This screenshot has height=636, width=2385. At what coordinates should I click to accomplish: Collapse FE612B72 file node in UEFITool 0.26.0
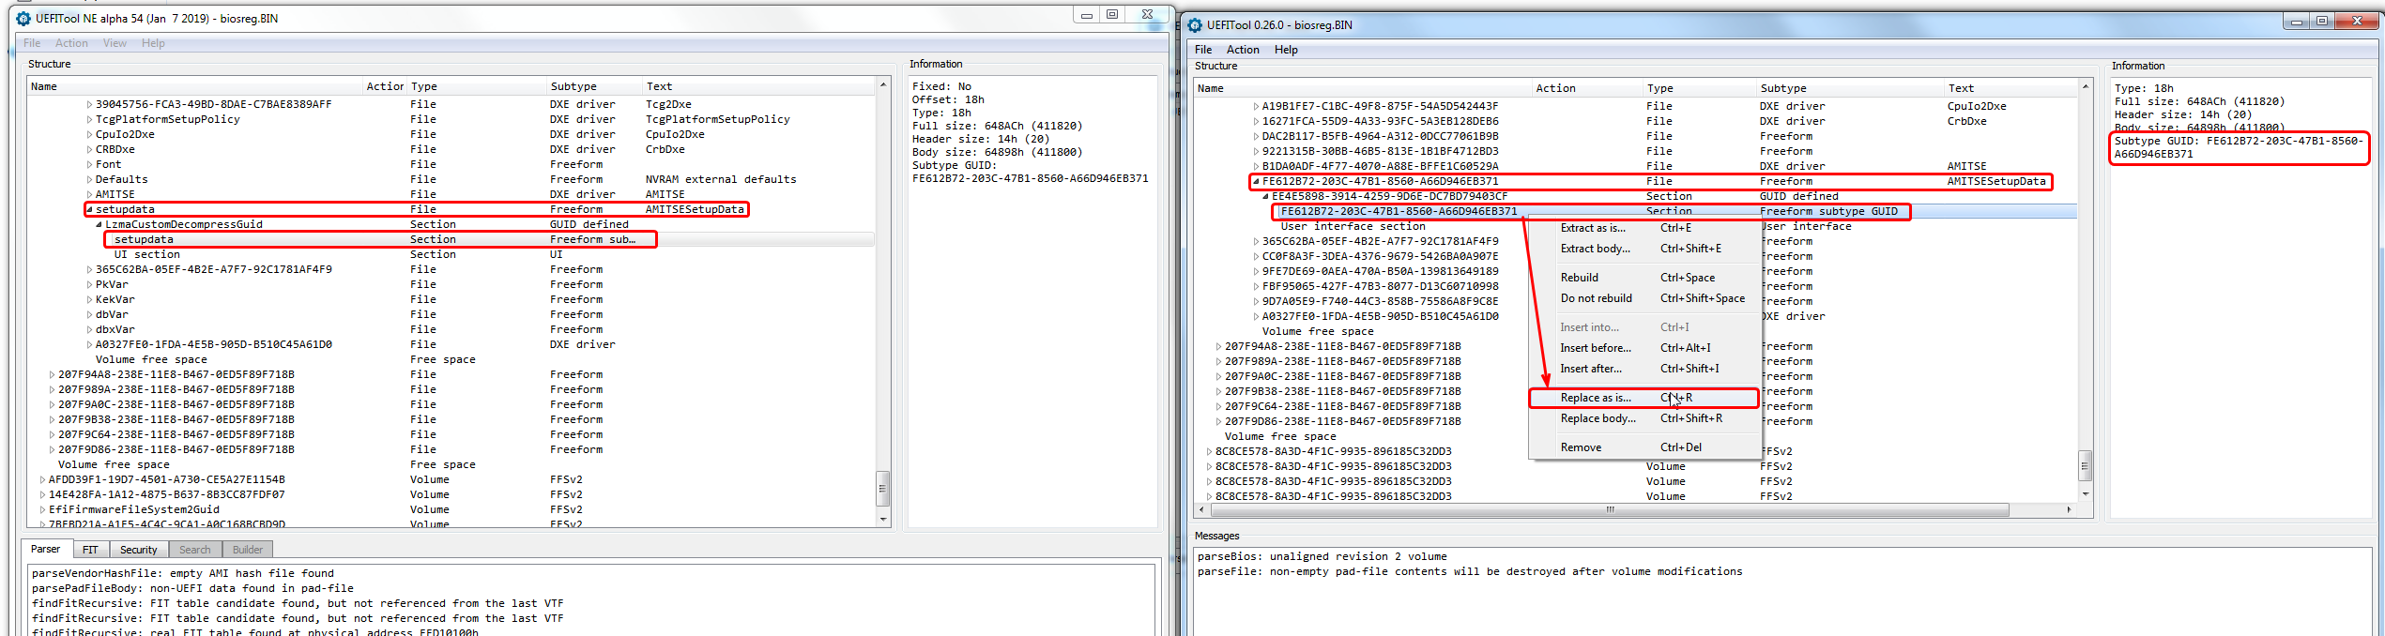(x=1256, y=182)
